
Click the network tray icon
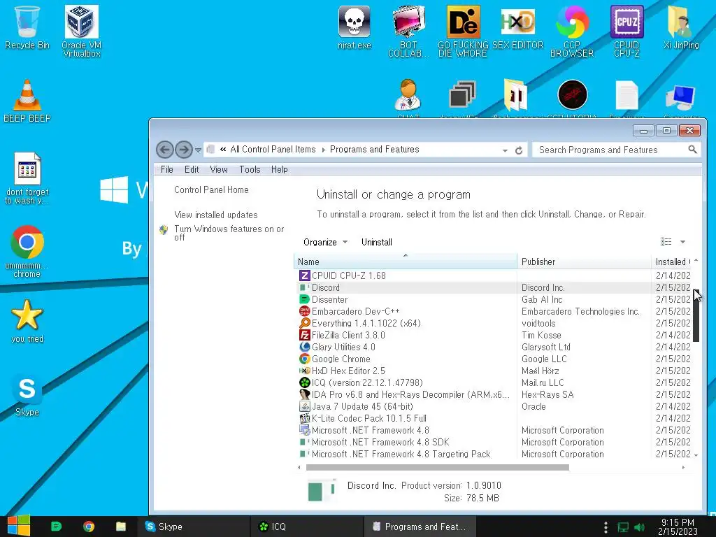pos(623,527)
